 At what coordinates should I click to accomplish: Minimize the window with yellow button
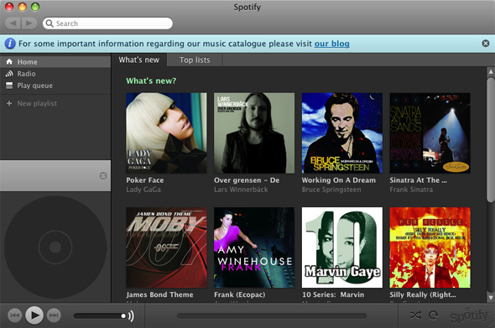pos(23,7)
